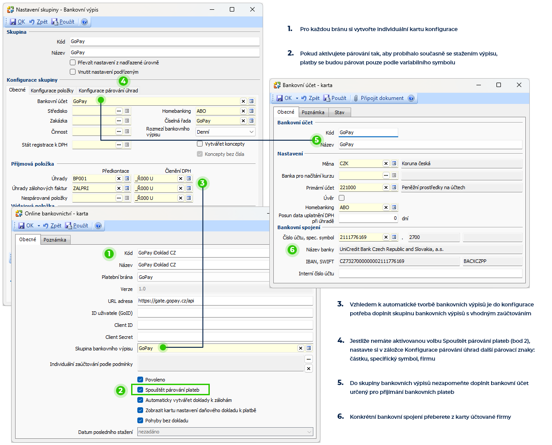
Task: Clear Individuální zaúčtování podle podmínky field
Action: [x=308, y=369]
